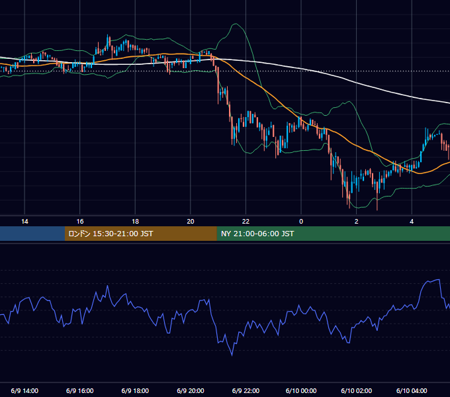
Task: Click the 14 hour label on price chart axis
Action: [24, 222]
